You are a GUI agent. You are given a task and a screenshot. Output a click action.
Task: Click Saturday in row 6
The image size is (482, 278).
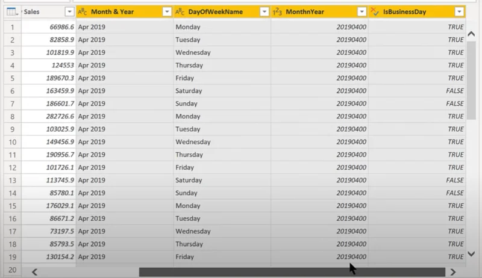189,91
